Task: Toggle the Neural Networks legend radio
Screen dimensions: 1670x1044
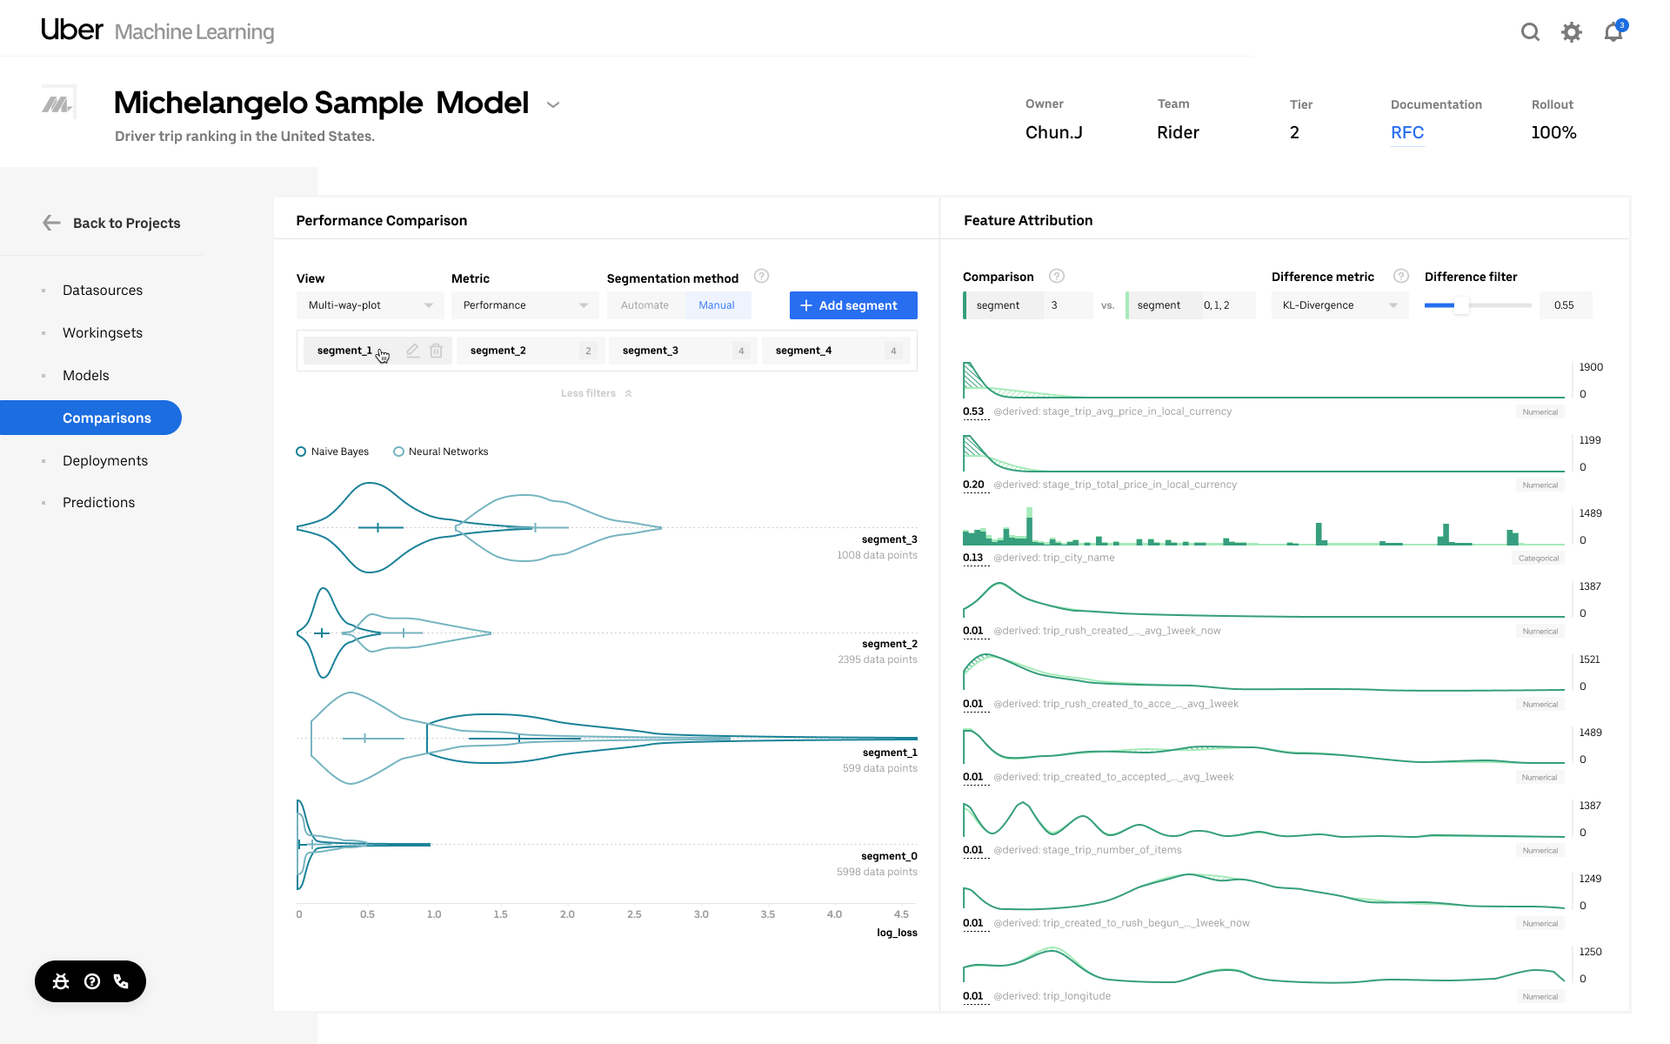Action: pos(398,452)
